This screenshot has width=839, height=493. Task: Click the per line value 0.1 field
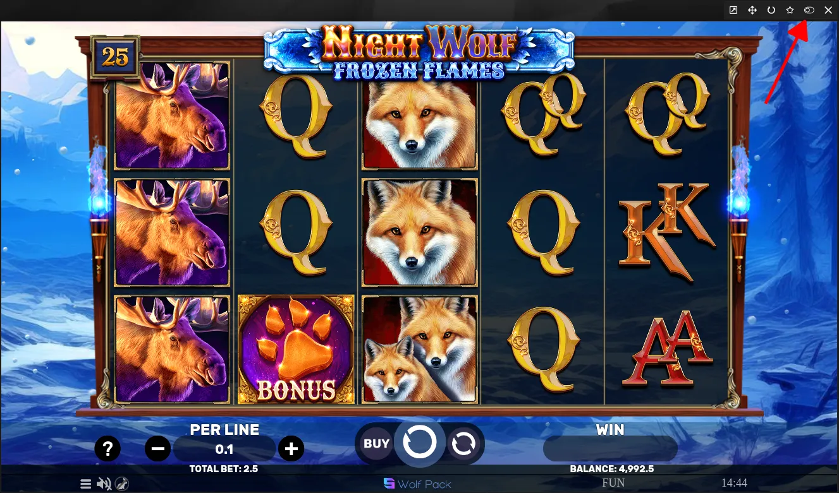tap(224, 449)
